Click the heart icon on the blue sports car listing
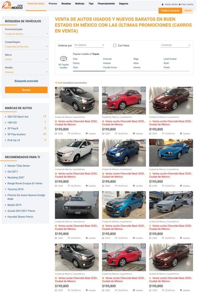 (x=190, y=141)
